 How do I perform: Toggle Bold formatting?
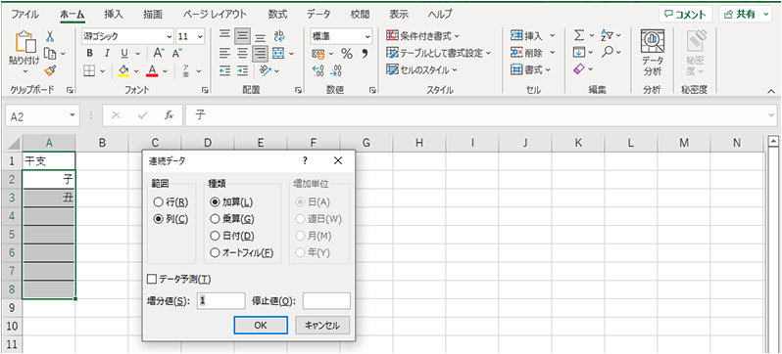click(90, 53)
